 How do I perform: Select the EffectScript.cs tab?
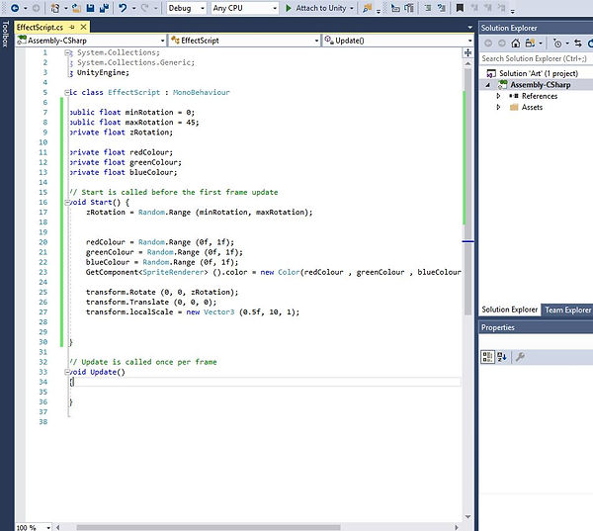point(40,28)
